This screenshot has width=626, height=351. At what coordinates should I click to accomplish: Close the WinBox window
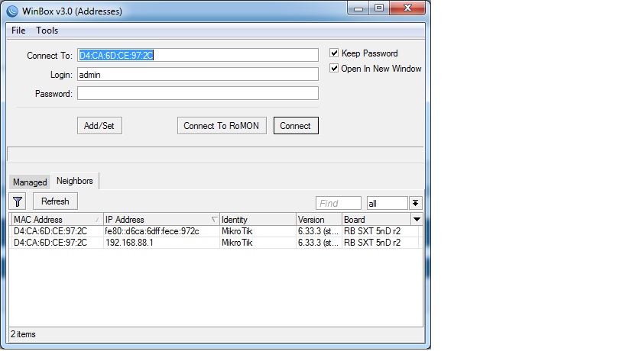point(407,8)
